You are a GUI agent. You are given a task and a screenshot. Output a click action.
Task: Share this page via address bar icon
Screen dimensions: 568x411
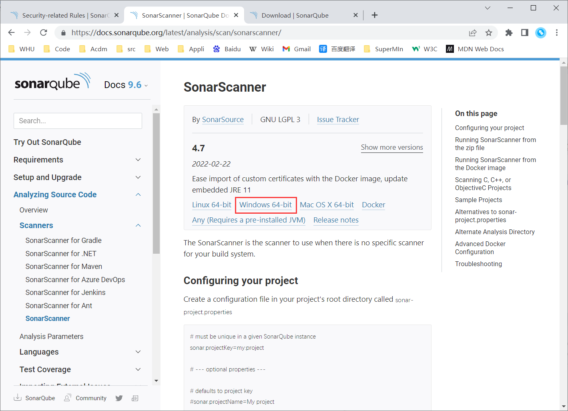[473, 33]
